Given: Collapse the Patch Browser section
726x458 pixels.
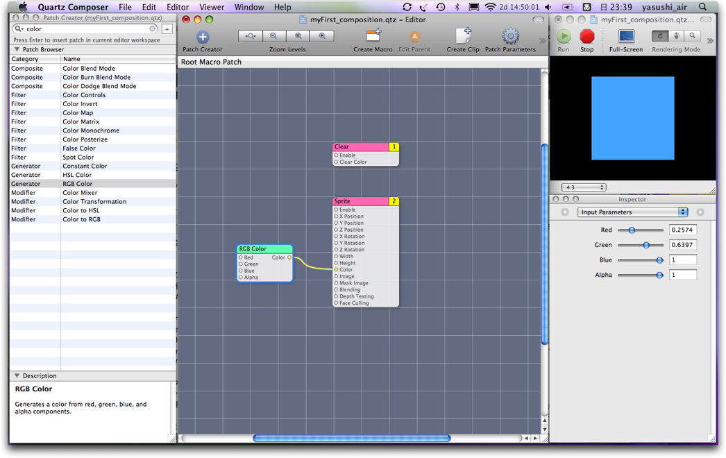Looking at the screenshot, I should [x=17, y=50].
